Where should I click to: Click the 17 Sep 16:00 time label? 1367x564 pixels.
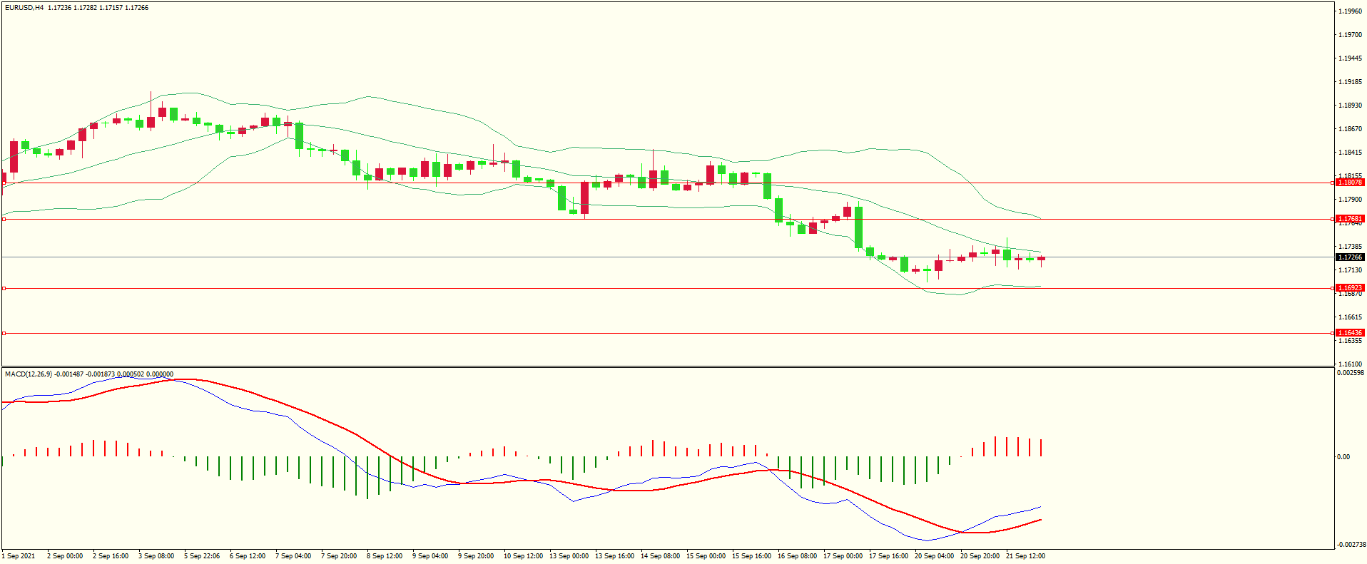(888, 556)
